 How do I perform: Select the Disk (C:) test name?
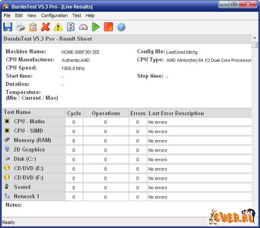(x=25, y=159)
